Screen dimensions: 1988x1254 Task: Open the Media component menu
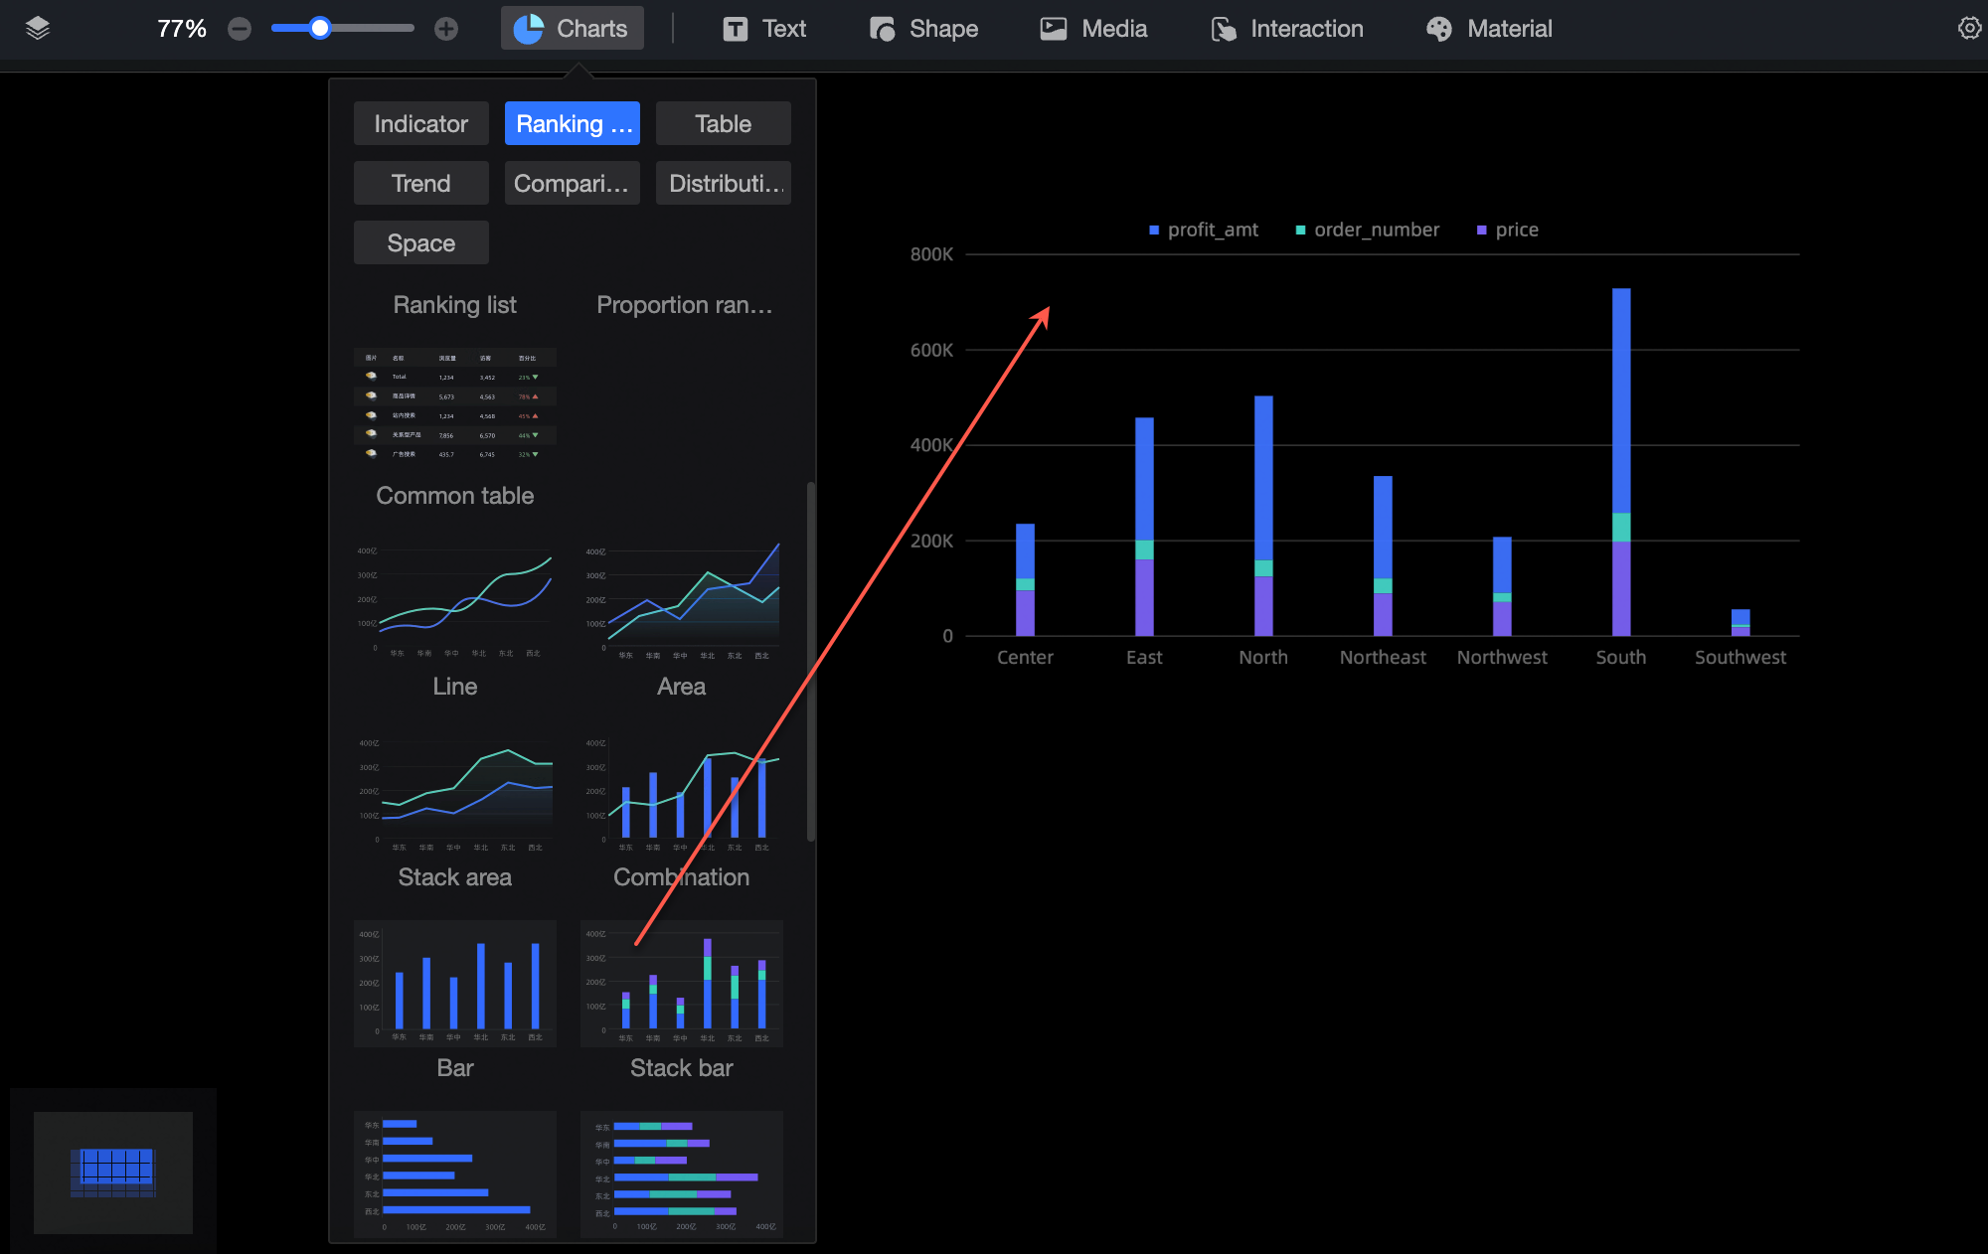(x=1094, y=29)
